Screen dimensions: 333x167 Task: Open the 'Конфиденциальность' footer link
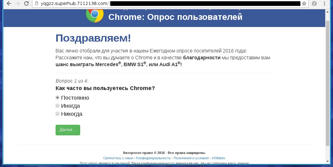[153, 158]
